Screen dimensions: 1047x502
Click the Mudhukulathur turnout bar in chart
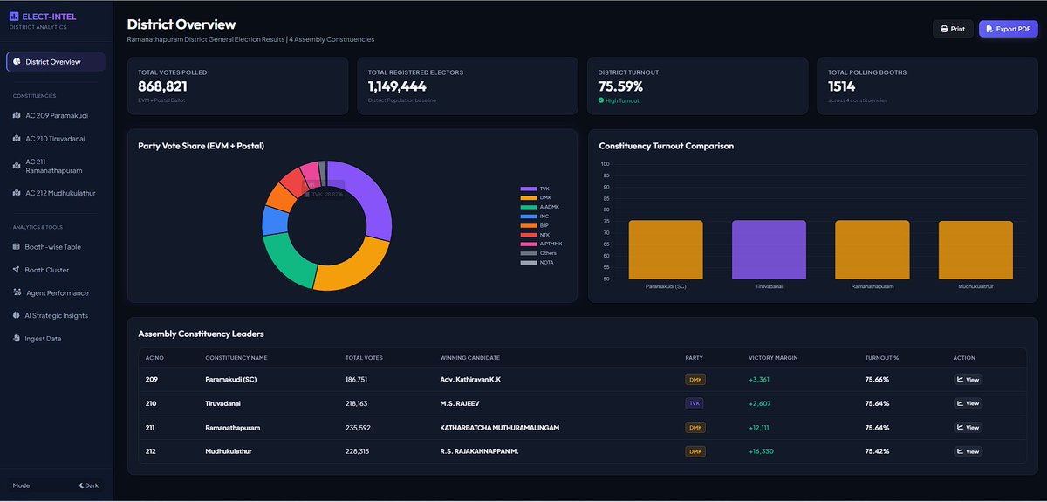pyautogui.click(x=975, y=250)
